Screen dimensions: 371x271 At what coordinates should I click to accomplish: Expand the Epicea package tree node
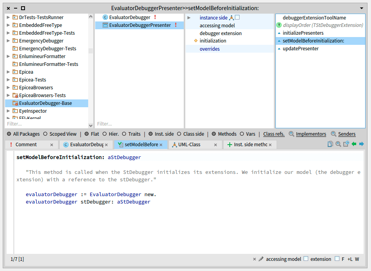(x=9, y=72)
